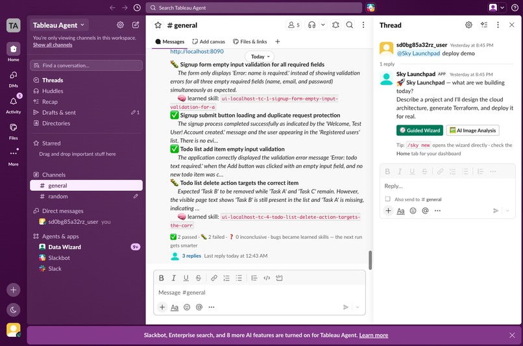523x346 pixels.
Task: Open the history clock icon
Action: pyautogui.click(x=137, y=8)
